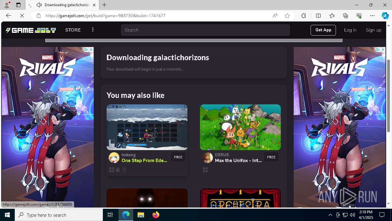Click the address bar URL
The image size is (392, 221).
click(106, 16)
